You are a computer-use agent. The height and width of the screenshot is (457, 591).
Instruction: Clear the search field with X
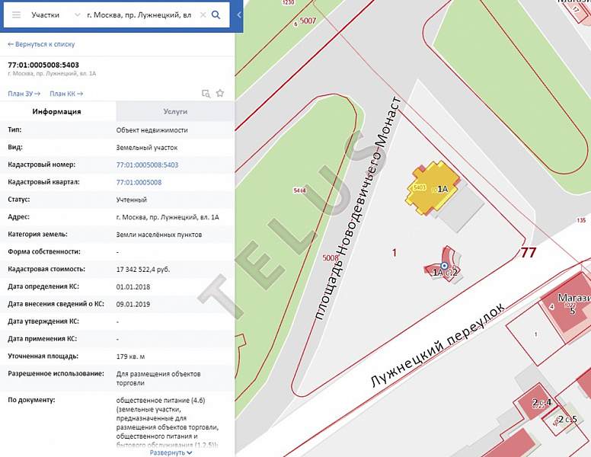tap(203, 15)
